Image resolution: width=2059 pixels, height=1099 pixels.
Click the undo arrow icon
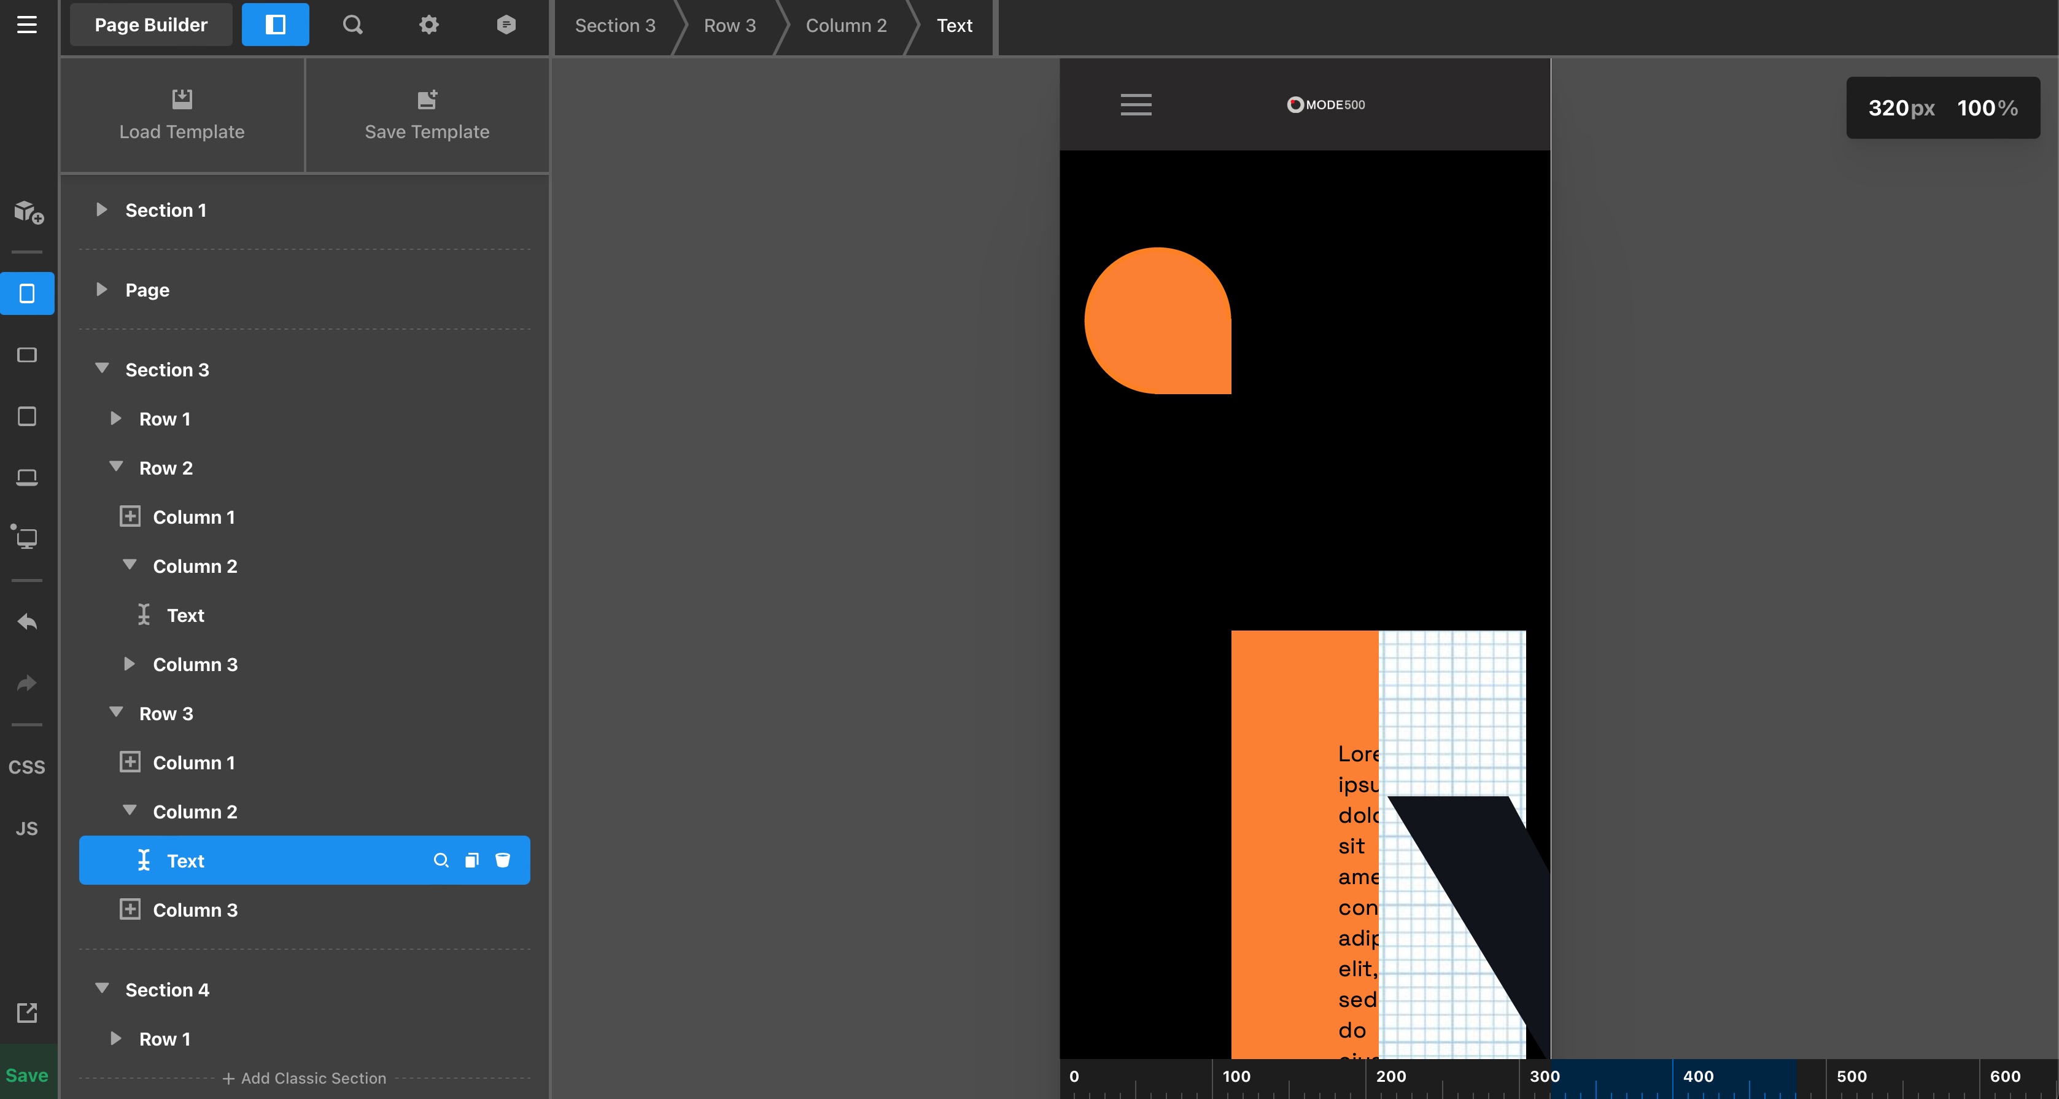(x=27, y=622)
